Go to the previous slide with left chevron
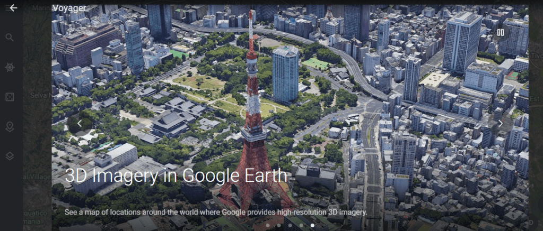543x231 pixels. (80, 123)
